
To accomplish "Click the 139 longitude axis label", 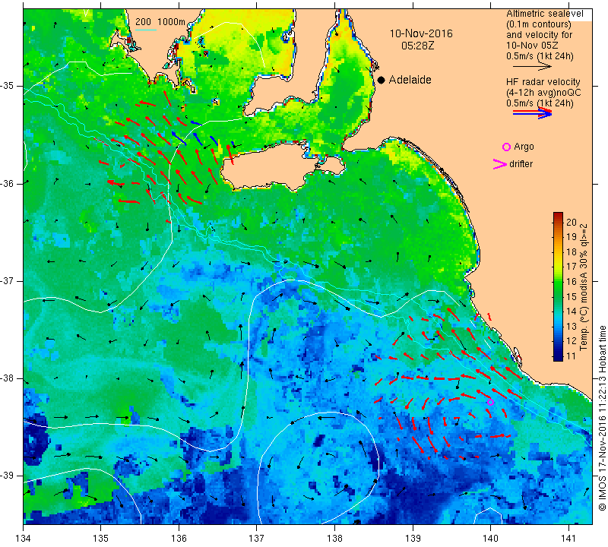I will [413, 539].
